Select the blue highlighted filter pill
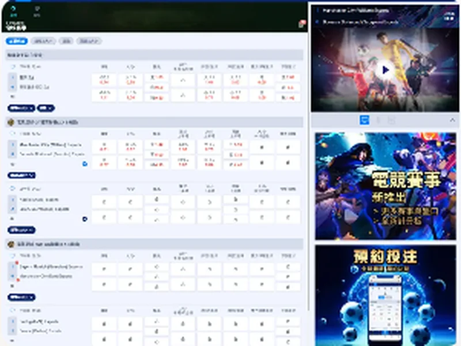This screenshot has height=346, width=461. tap(17, 41)
